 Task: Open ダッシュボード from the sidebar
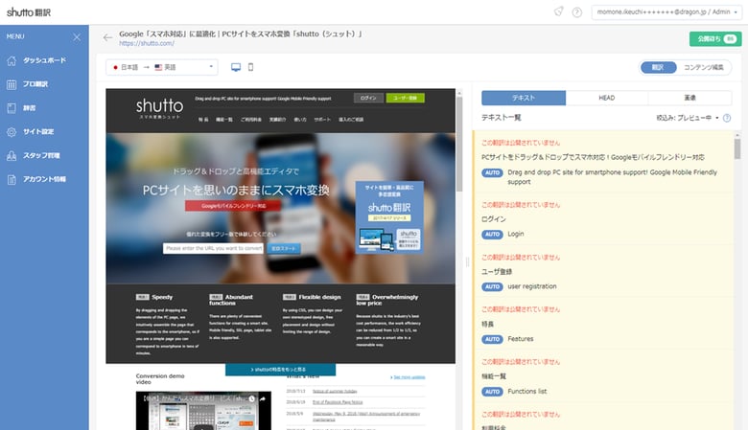click(x=44, y=60)
